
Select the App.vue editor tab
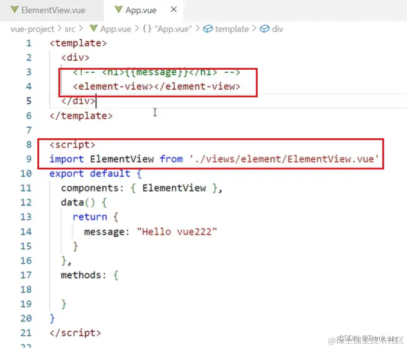pyautogui.click(x=140, y=10)
